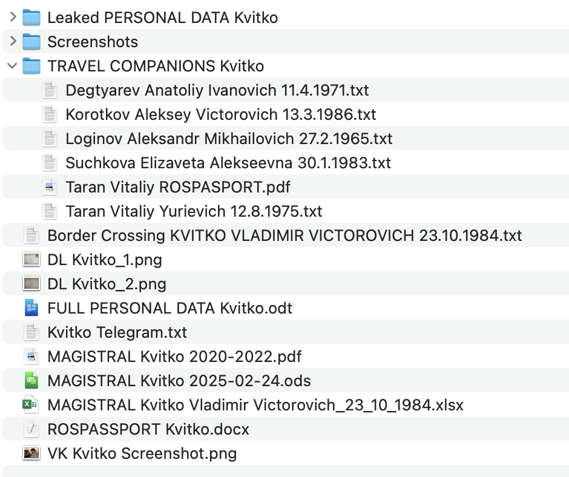Select Degtyarev Anatoliy Ivanovich text file
Screen dimensions: 569x477
[217, 90]
